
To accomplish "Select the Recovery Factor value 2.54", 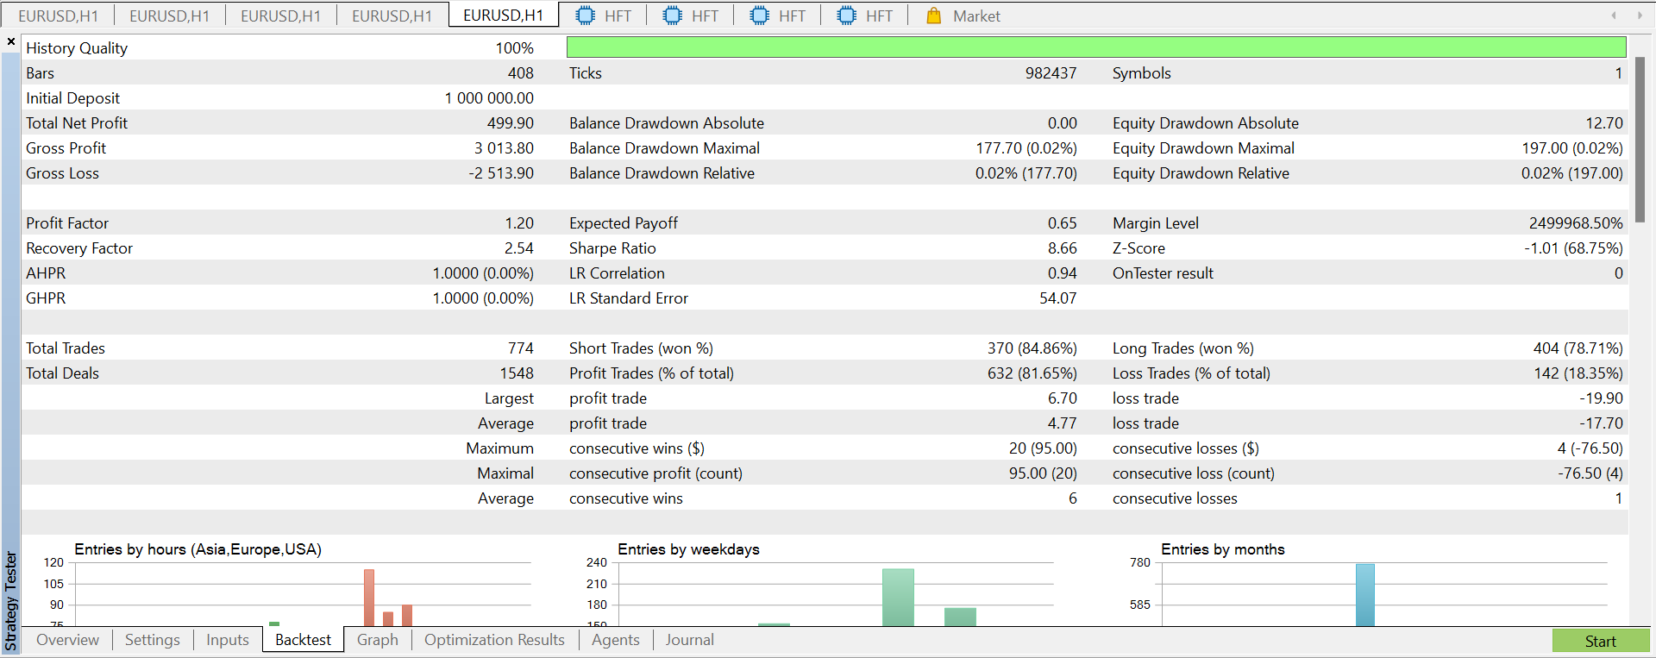I will point(519,248).
